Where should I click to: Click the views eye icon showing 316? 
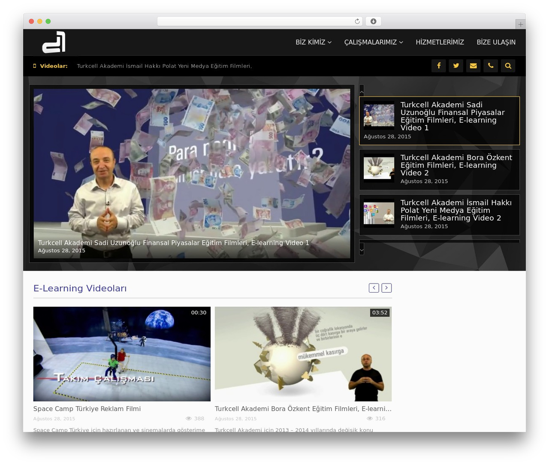pos(370,418)
